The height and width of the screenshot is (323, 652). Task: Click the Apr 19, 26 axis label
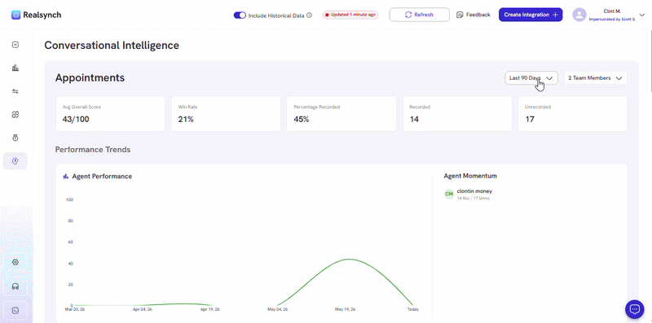(211, 310)
